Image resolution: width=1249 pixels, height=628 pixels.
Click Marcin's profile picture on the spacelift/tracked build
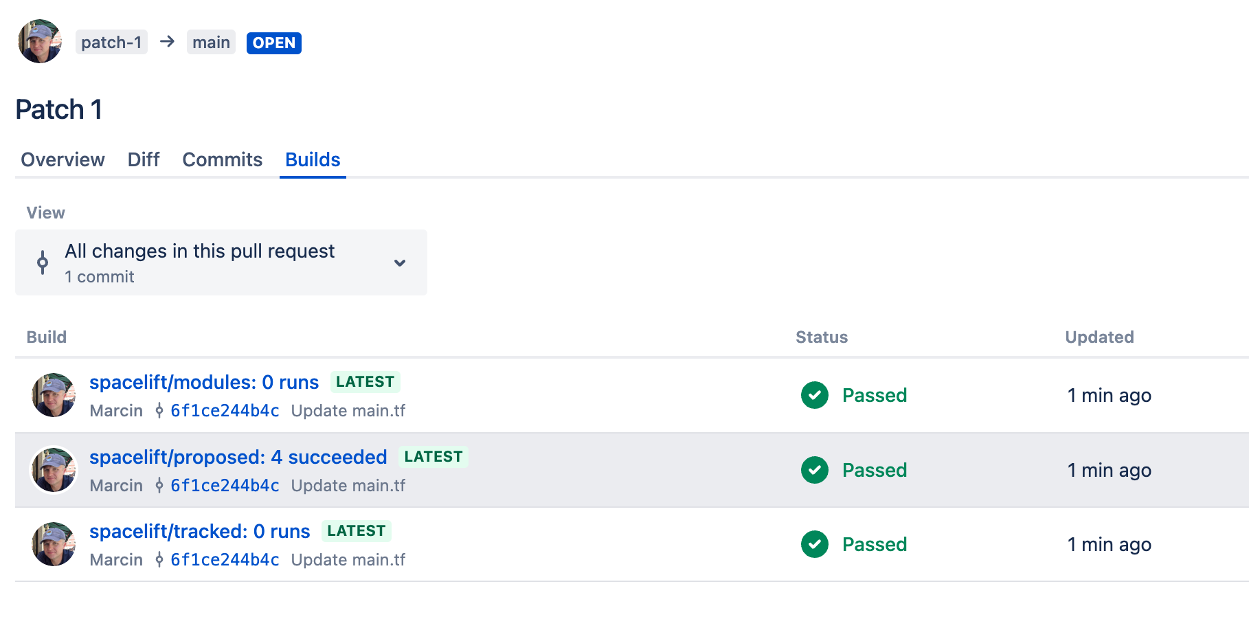pos(54,544)
